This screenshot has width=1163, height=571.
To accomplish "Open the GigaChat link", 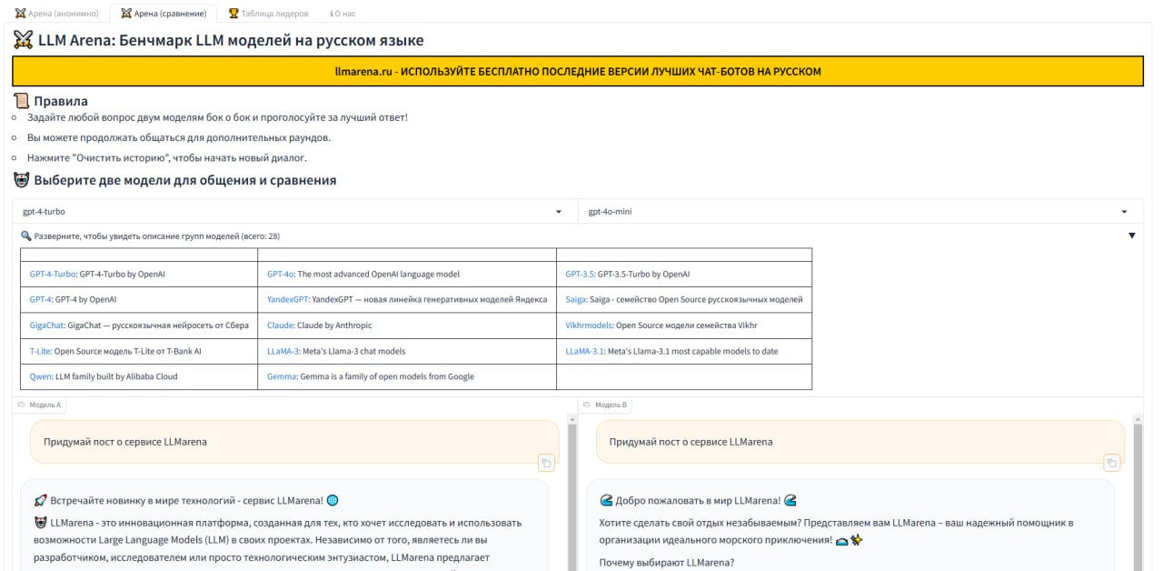I will (x=47, y=325).
